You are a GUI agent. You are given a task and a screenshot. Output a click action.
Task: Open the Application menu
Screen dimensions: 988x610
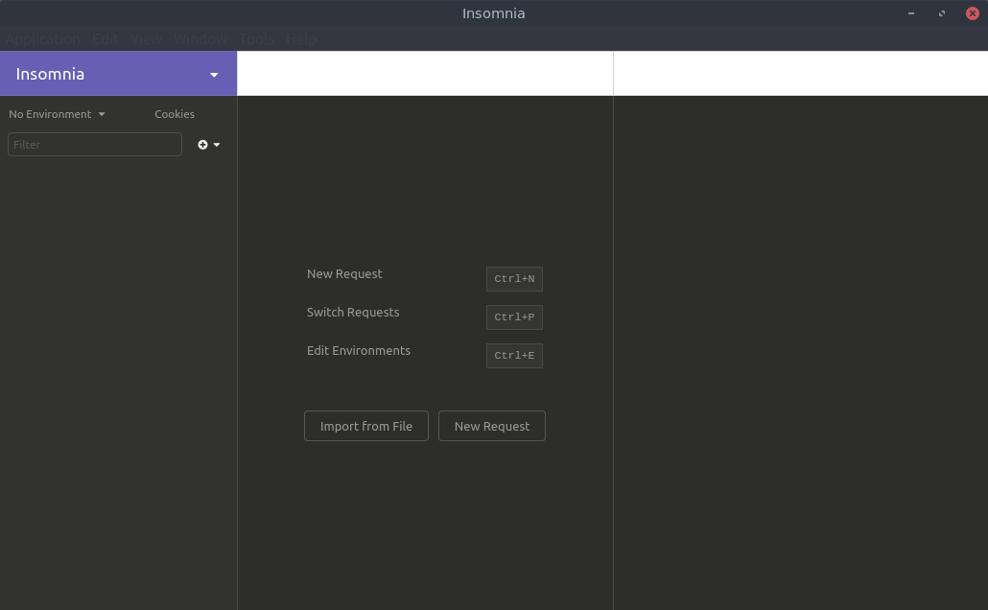click(x=43, y=39)
